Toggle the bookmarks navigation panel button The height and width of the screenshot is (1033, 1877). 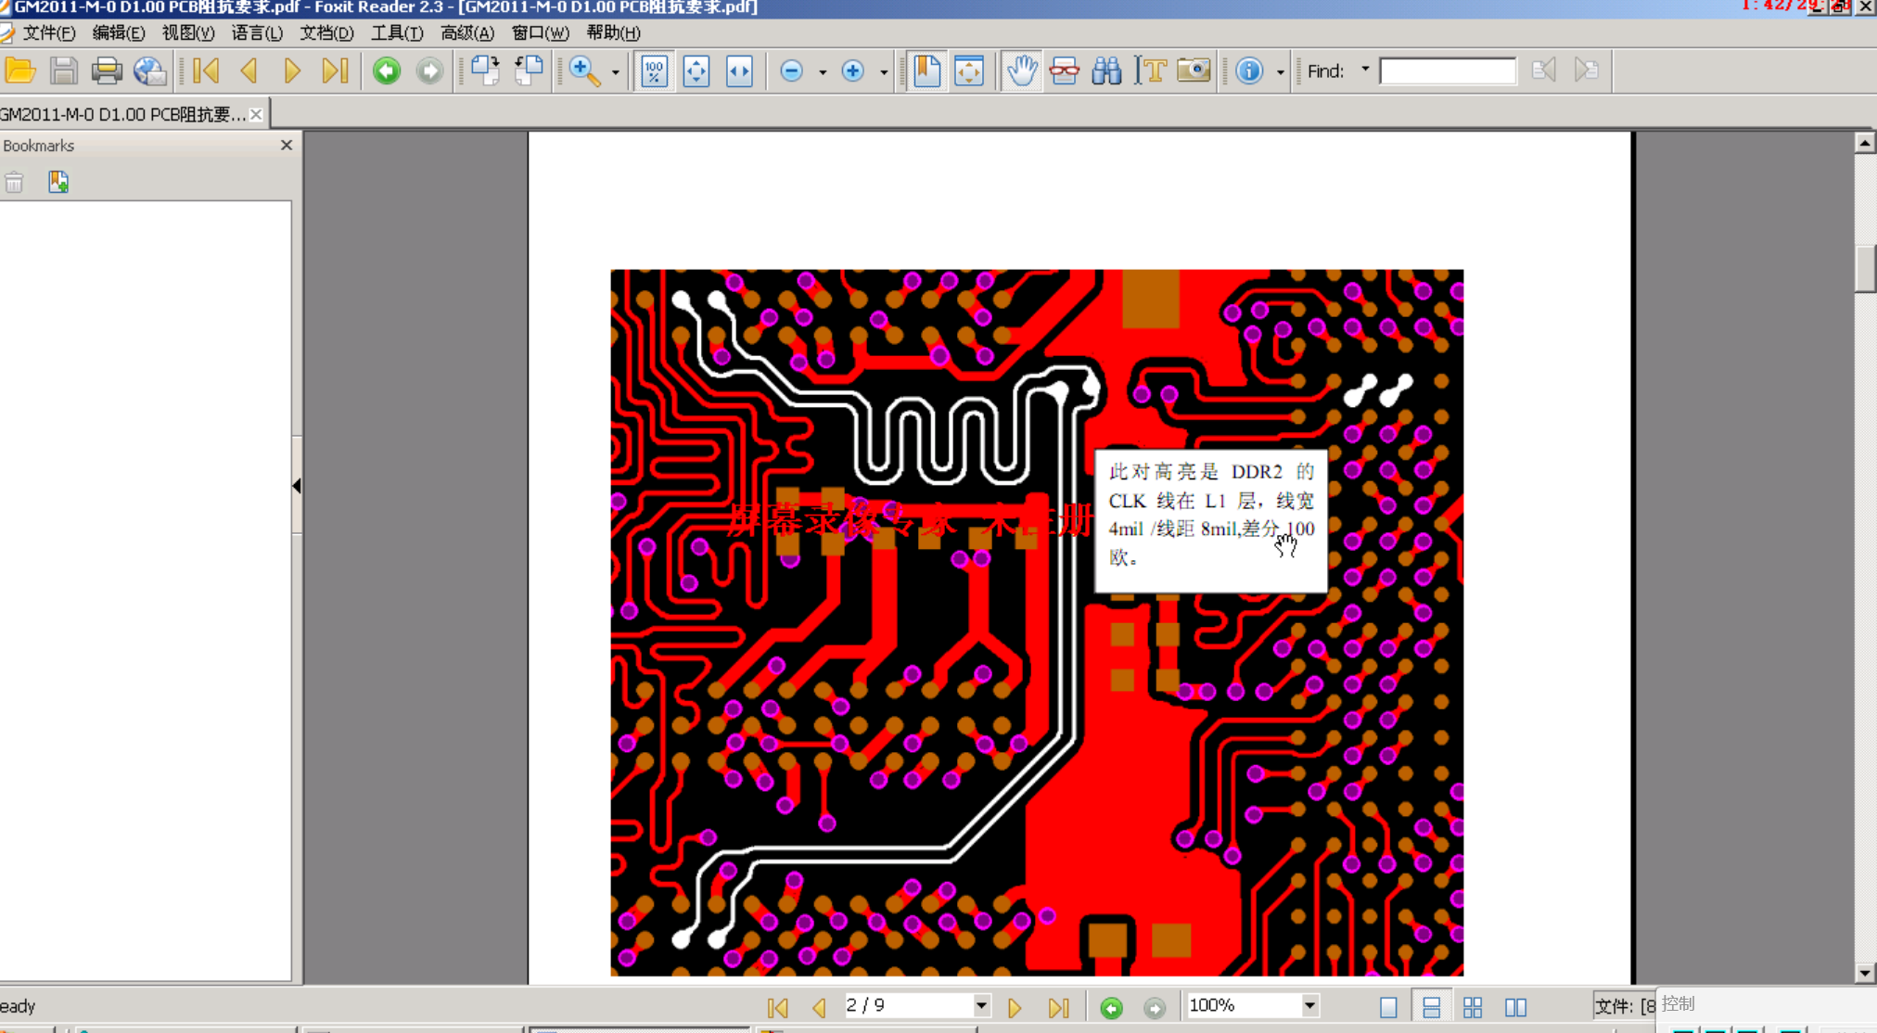pyautogui.click(x=926, y=70)
